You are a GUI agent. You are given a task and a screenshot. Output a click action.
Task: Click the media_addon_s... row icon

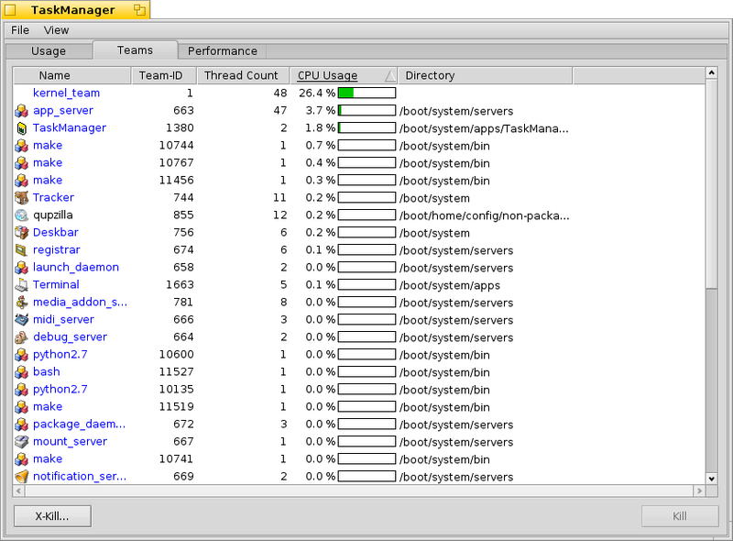21,303
